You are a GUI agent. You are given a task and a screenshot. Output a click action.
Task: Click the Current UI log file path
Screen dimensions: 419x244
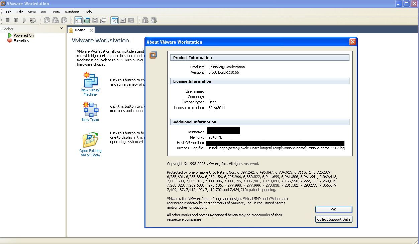coord(276,148)
